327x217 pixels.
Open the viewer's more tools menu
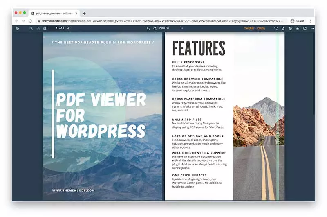[x=312, y=28]
